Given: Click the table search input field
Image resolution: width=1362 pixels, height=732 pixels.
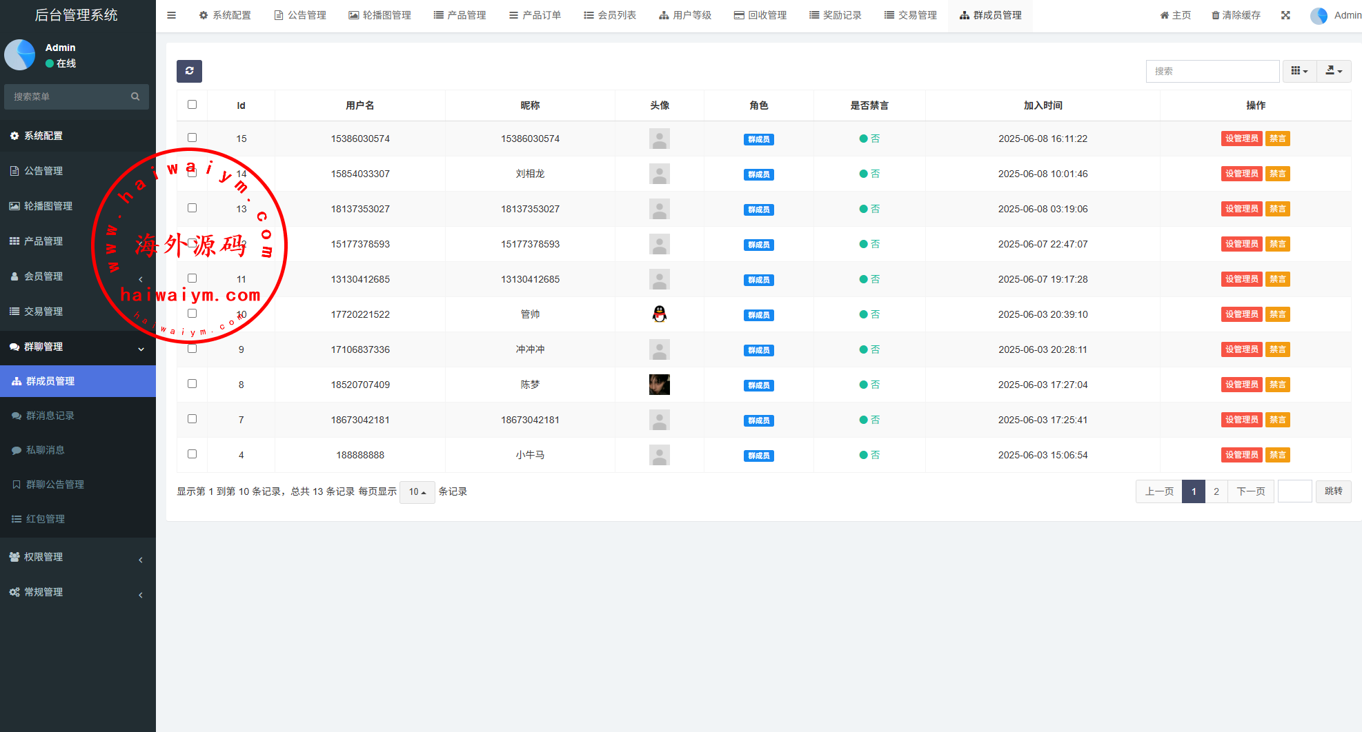Looking at the screenshot, I should (1212, 71).
